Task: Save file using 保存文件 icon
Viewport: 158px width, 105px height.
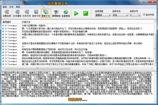Action: point(36,13)
